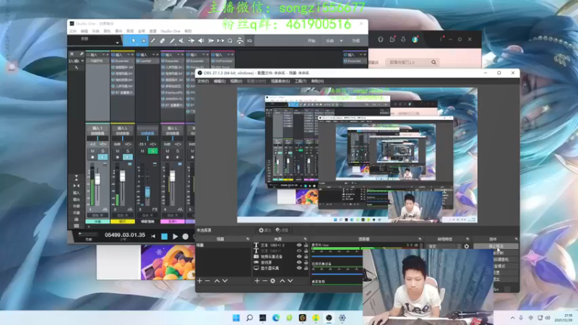Click the 开始 button in Studio One toolbar

311,41
